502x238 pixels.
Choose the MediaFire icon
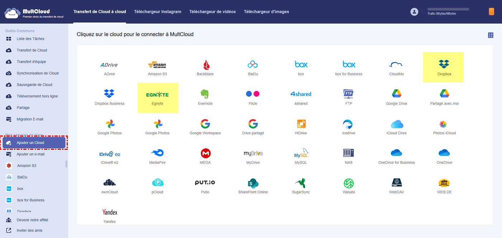click(157, 153)
